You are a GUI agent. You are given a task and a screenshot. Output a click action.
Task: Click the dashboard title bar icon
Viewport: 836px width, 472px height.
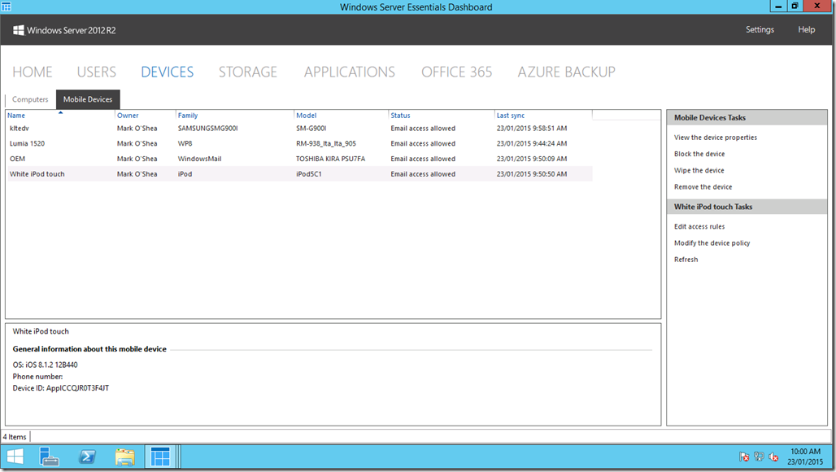coord(7,7)
